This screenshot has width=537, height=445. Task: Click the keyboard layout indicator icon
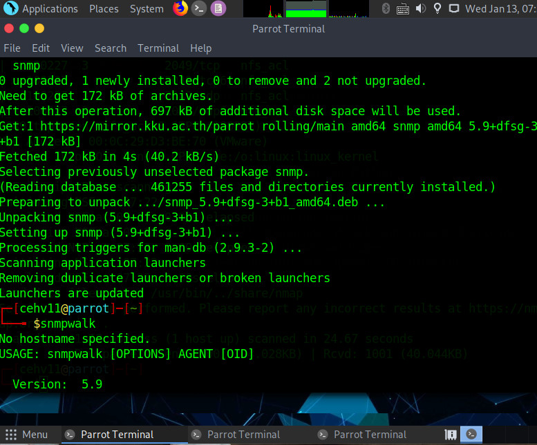(x=403, y=9)
